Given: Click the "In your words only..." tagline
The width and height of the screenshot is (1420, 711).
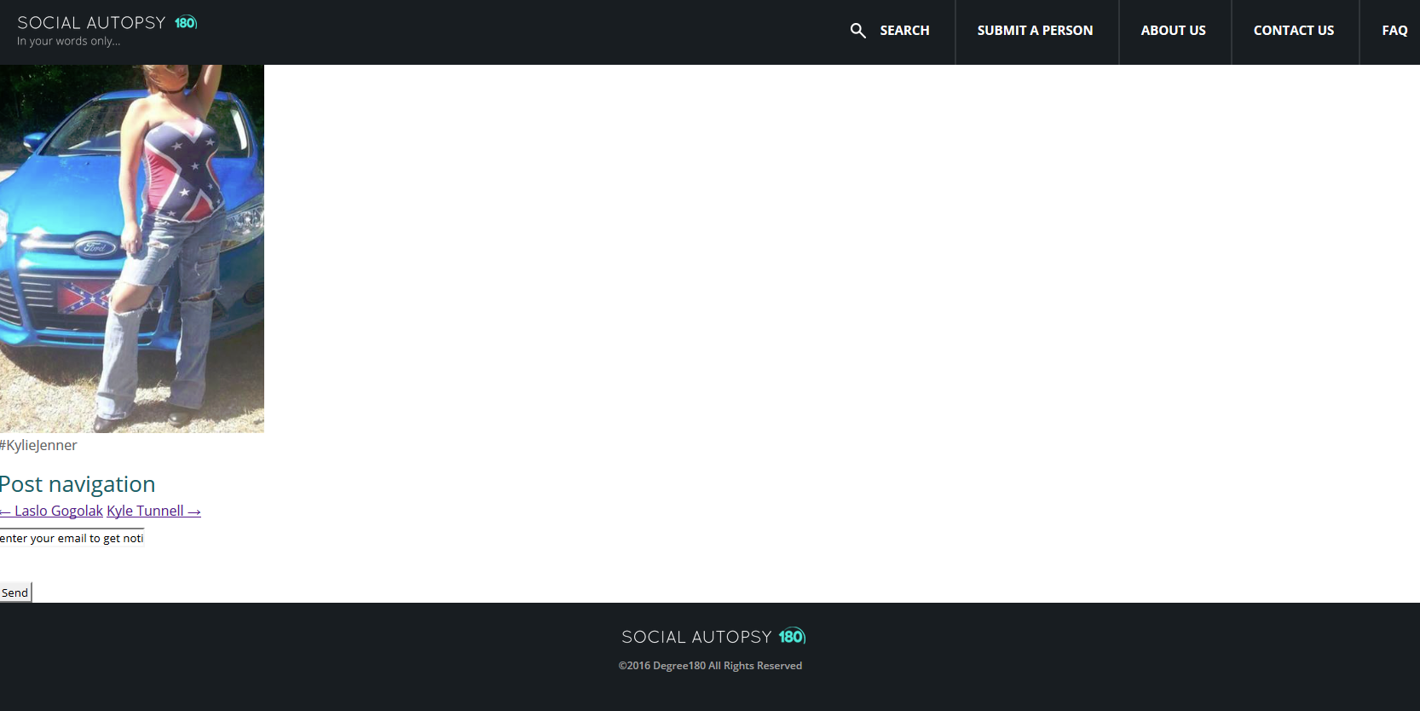Looking at the screenshot, I should tap(68, 41).
